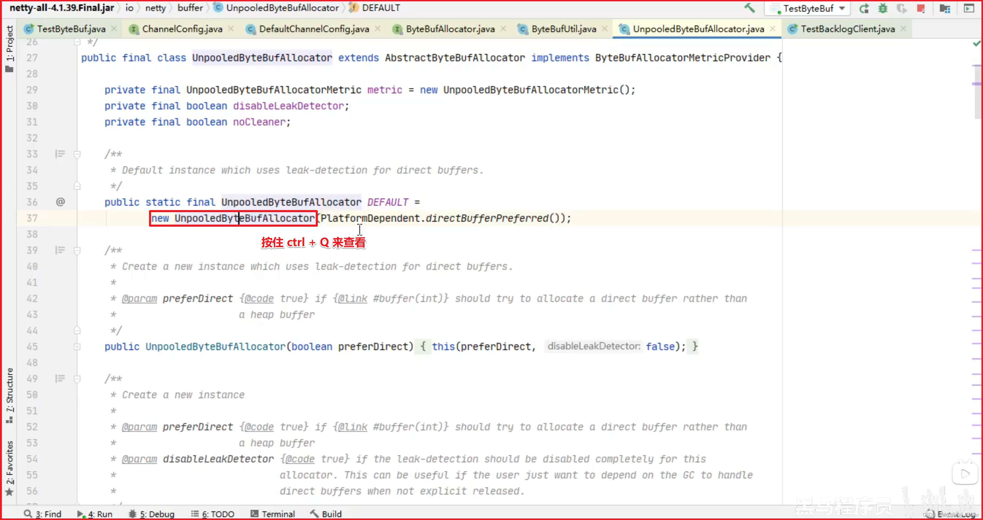Open the TestByteBuf run configuration dropdown
The image size is (983, 520).
point(807,8)
